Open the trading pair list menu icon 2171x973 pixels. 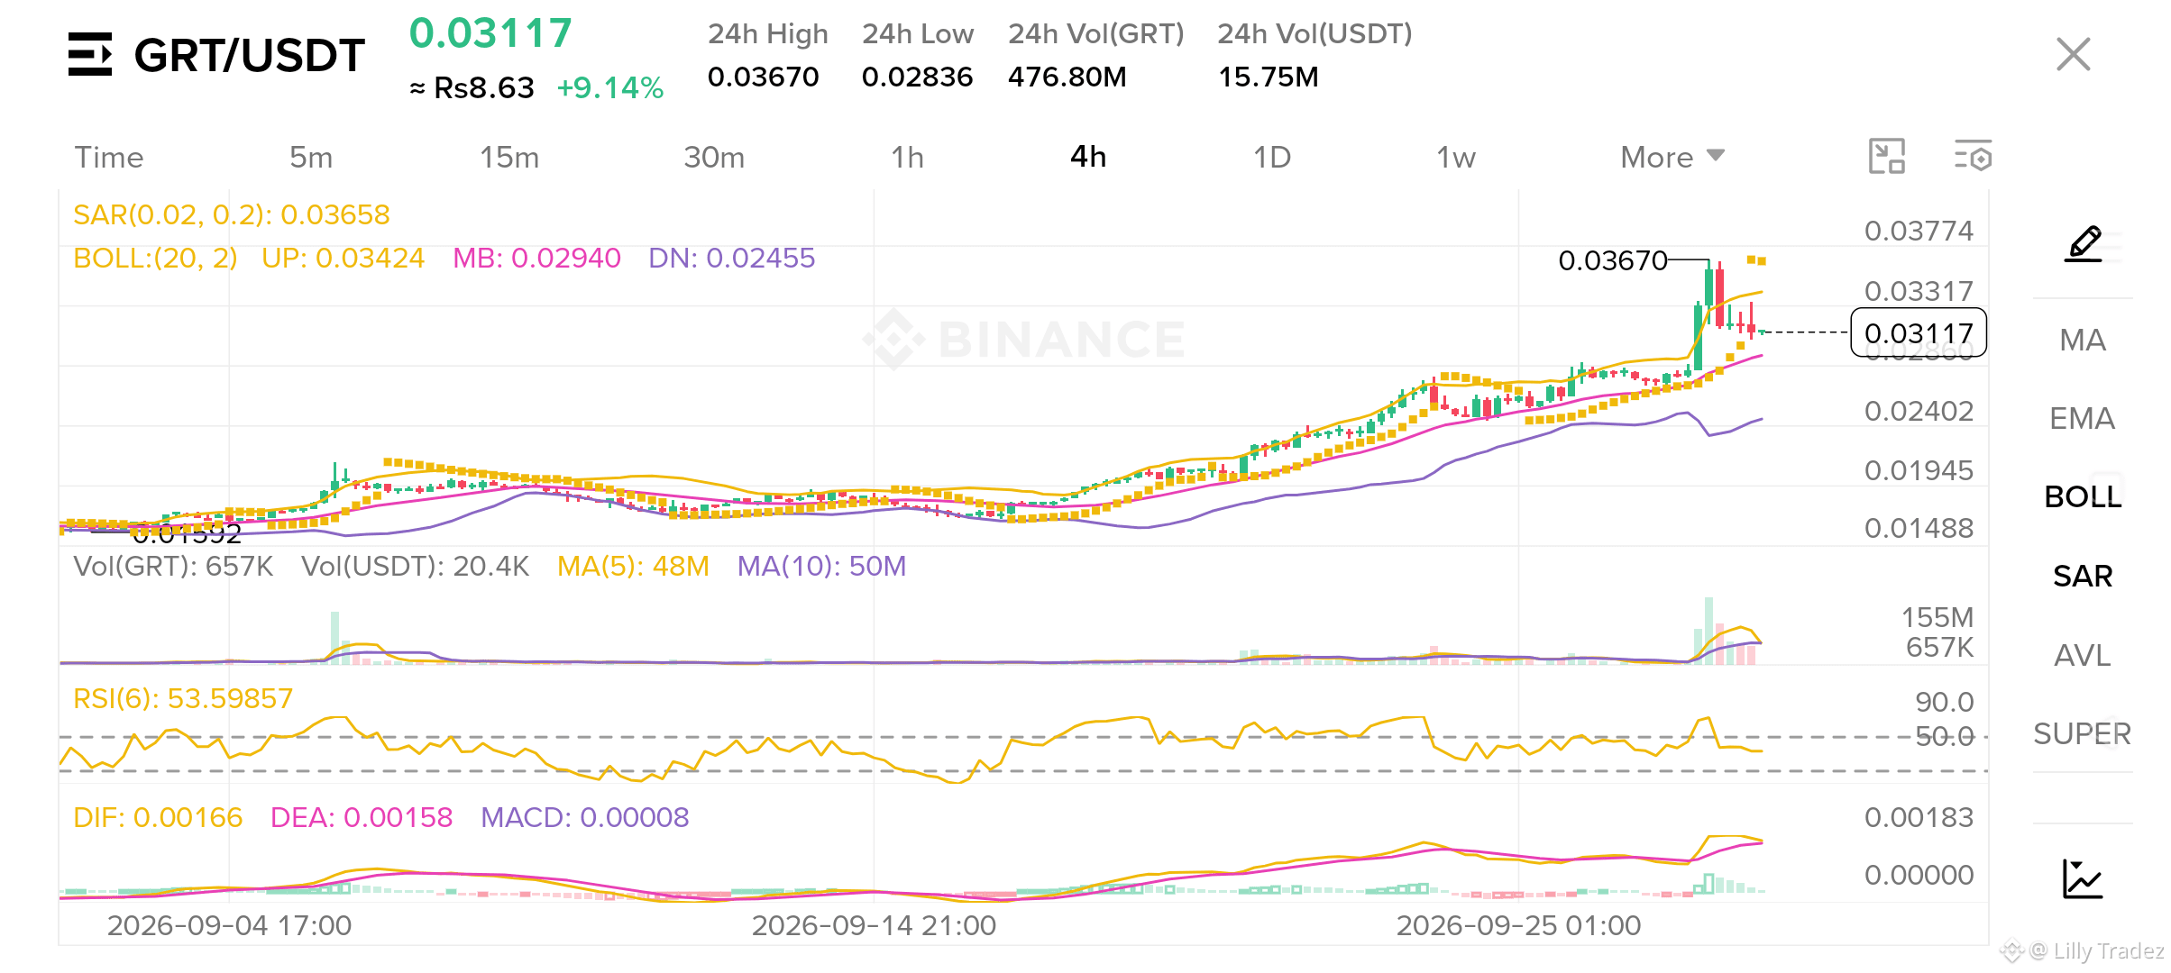(90, 54)
